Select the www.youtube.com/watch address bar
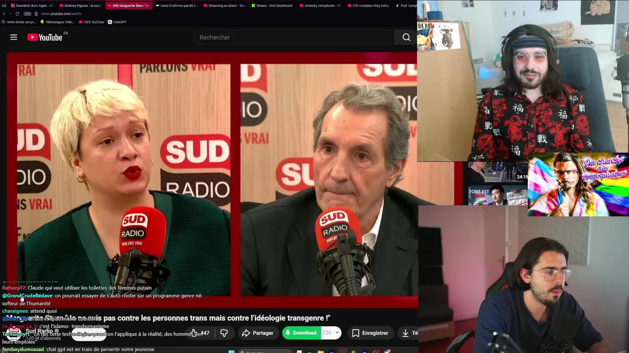The image size is (629, 353). tap(61, 14)
